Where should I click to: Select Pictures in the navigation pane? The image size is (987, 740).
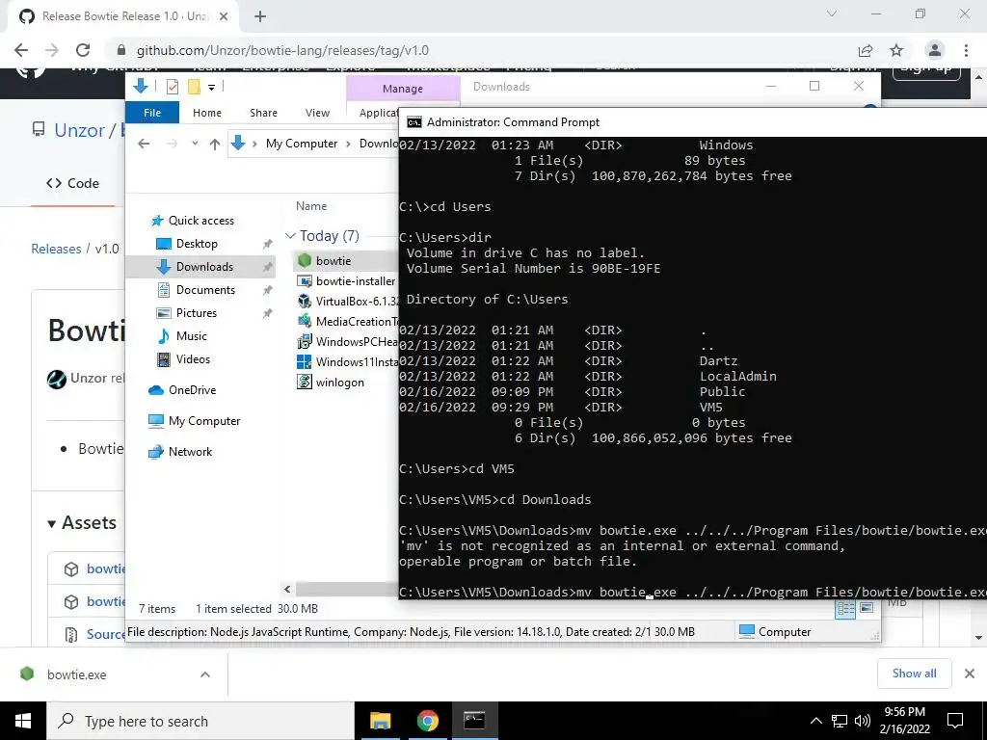coord(196,313)
